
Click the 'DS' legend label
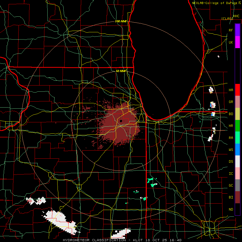(231, 162)
